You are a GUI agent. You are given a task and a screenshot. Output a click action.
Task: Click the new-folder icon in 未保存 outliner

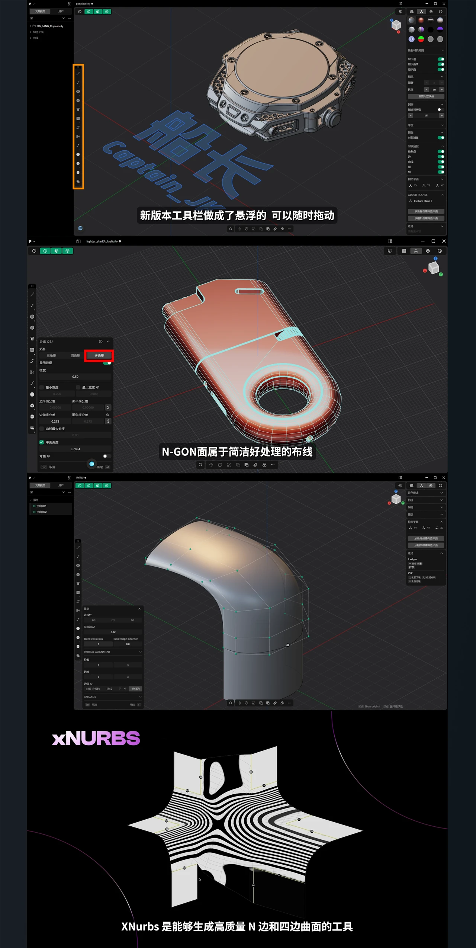coord(32,492)
